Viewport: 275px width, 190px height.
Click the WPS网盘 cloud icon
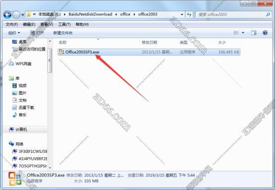[x=11, y=63]
